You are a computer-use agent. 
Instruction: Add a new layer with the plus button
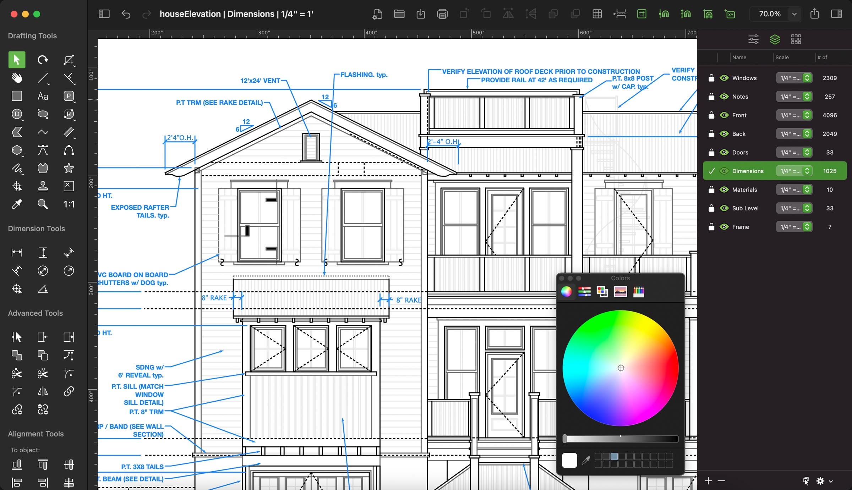[708, 481]
